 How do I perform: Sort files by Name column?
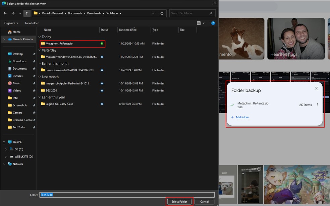click(48, 30)
